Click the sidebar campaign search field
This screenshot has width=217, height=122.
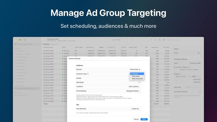tap(27, 44)
